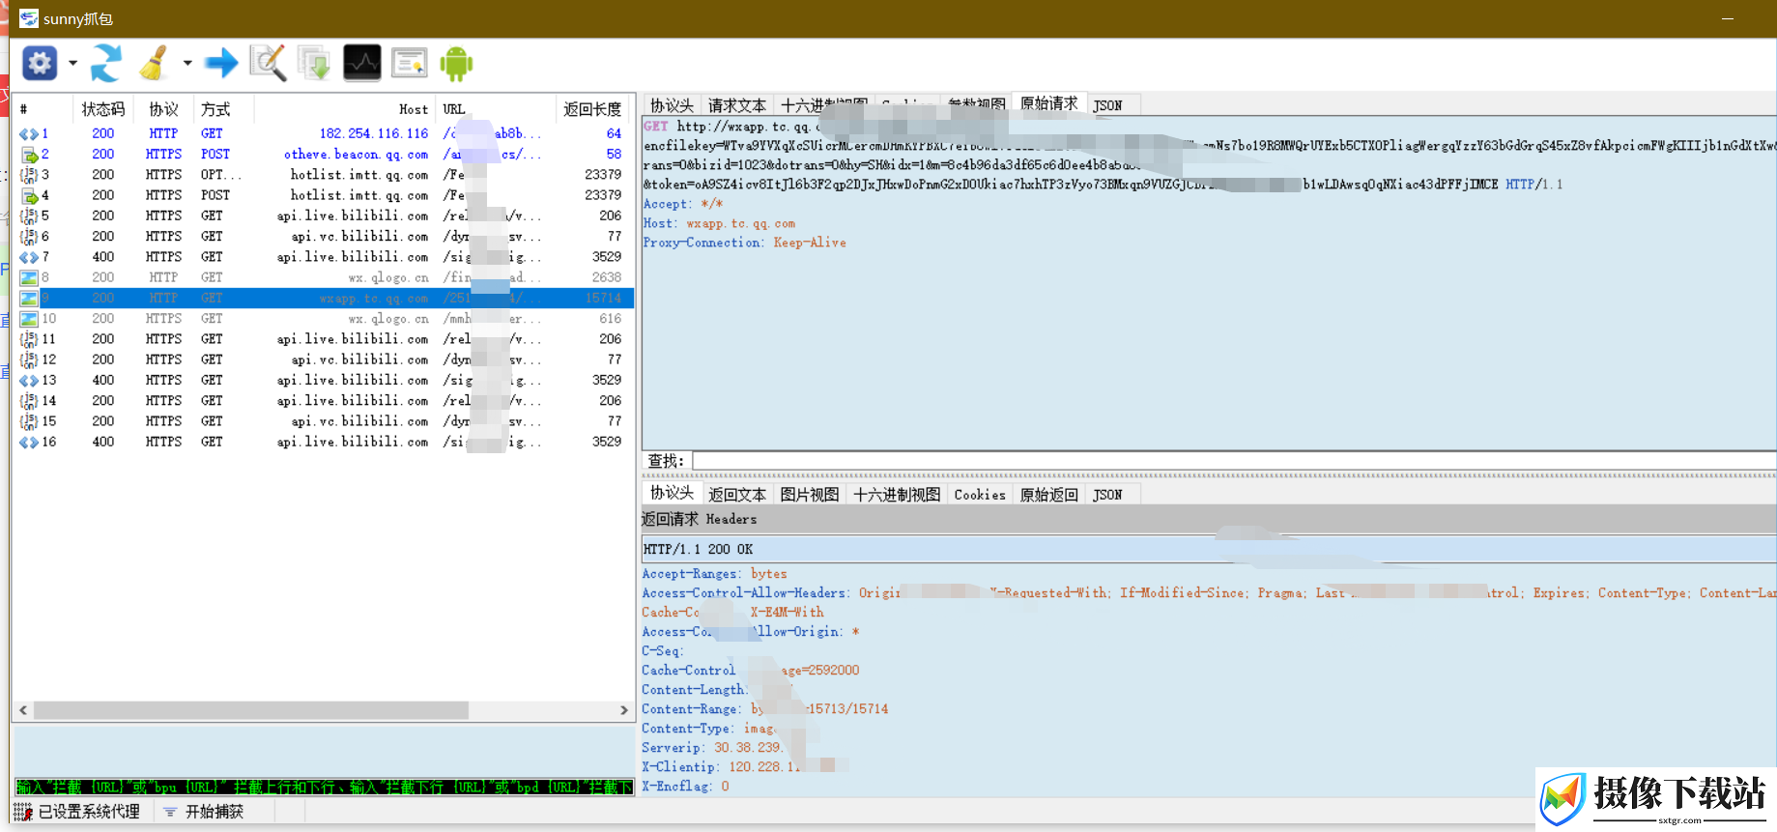
Task: Clear the list with the broom icon
Action: coord(154,64)
